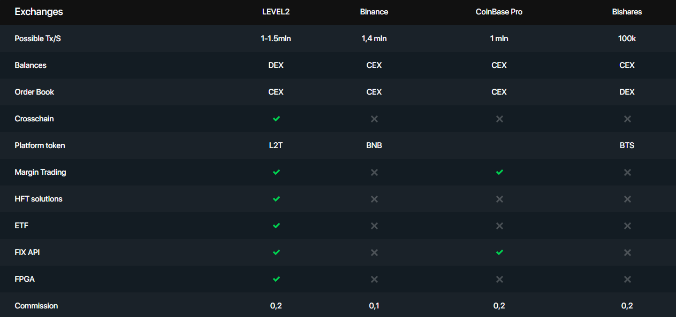Click CoinBase Pro's FIX API checkmark
Screen dimensions: 676x317
[499, 252]
